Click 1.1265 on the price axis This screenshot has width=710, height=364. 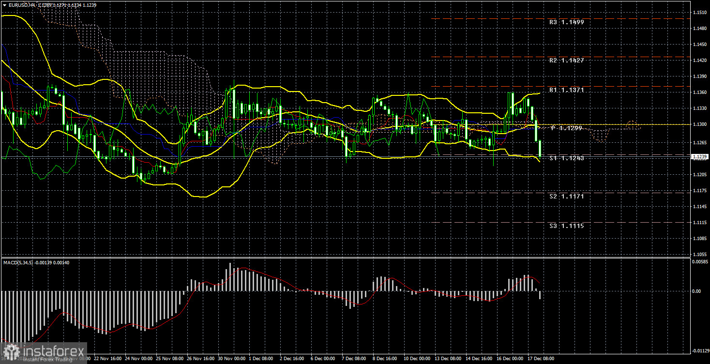click(700, 143)
